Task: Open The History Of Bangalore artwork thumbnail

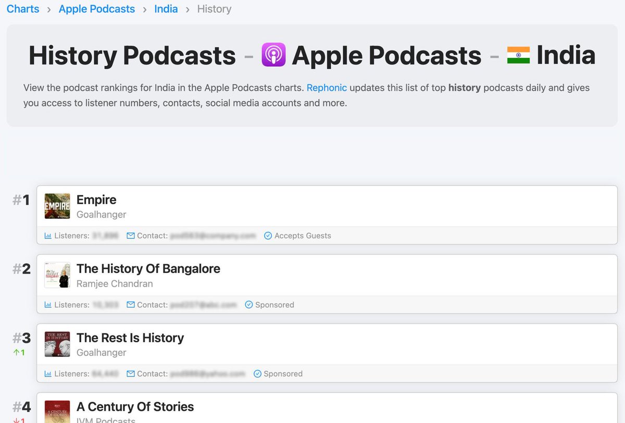Action: click(57, 275)
